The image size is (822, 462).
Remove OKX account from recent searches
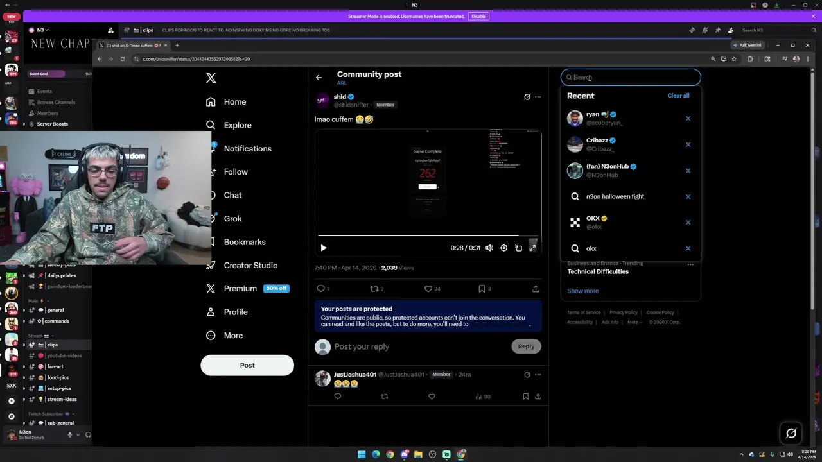coord(688,223)
